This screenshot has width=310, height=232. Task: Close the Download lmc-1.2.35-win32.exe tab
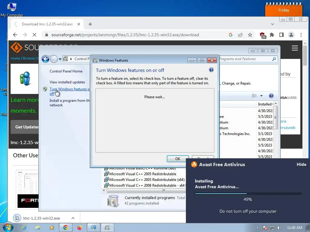(x=79, y=24)
